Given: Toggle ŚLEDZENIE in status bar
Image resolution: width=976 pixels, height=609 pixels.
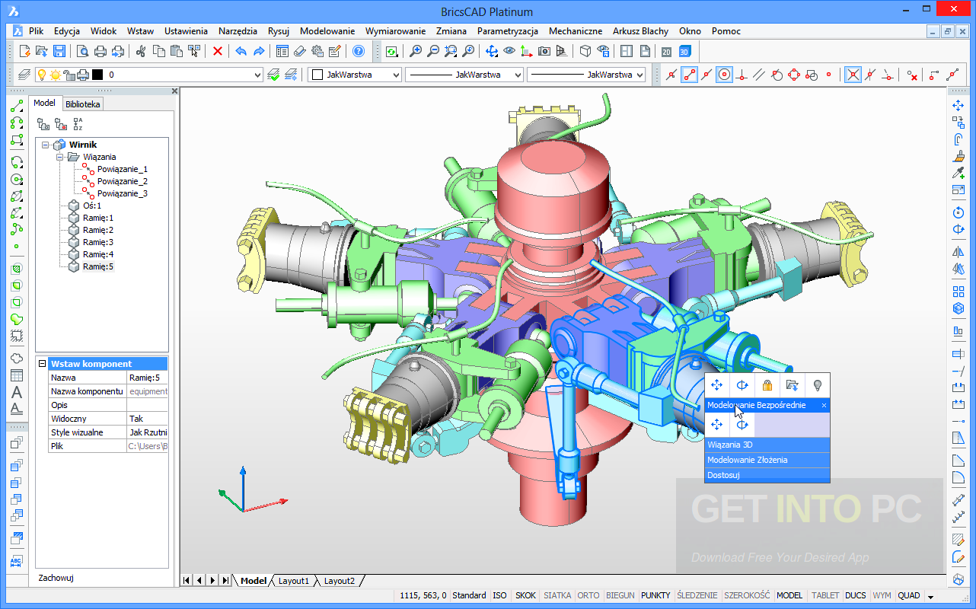Looking at the screenshot, I should coord(697,595).
